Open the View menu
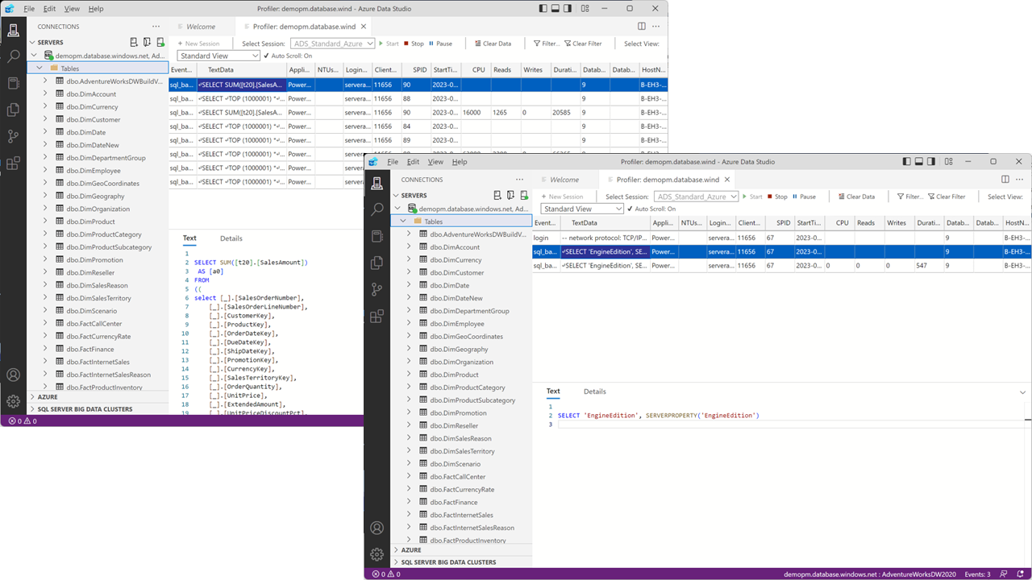1032x580 pixels. click(435, 161)
